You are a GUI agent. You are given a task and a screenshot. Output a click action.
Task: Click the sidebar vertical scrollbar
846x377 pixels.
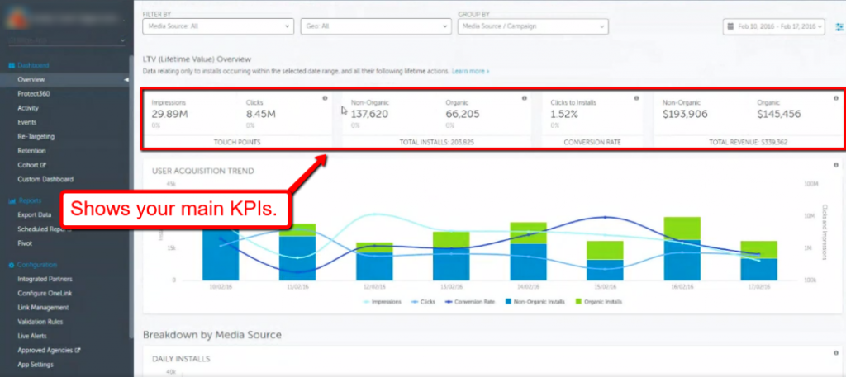tap(131, 196)
